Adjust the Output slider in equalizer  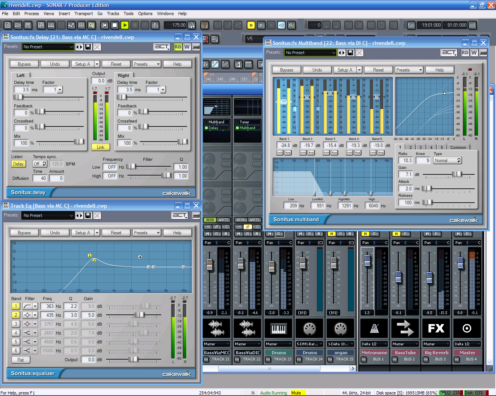pyautogui.click(x=134, y=359)
